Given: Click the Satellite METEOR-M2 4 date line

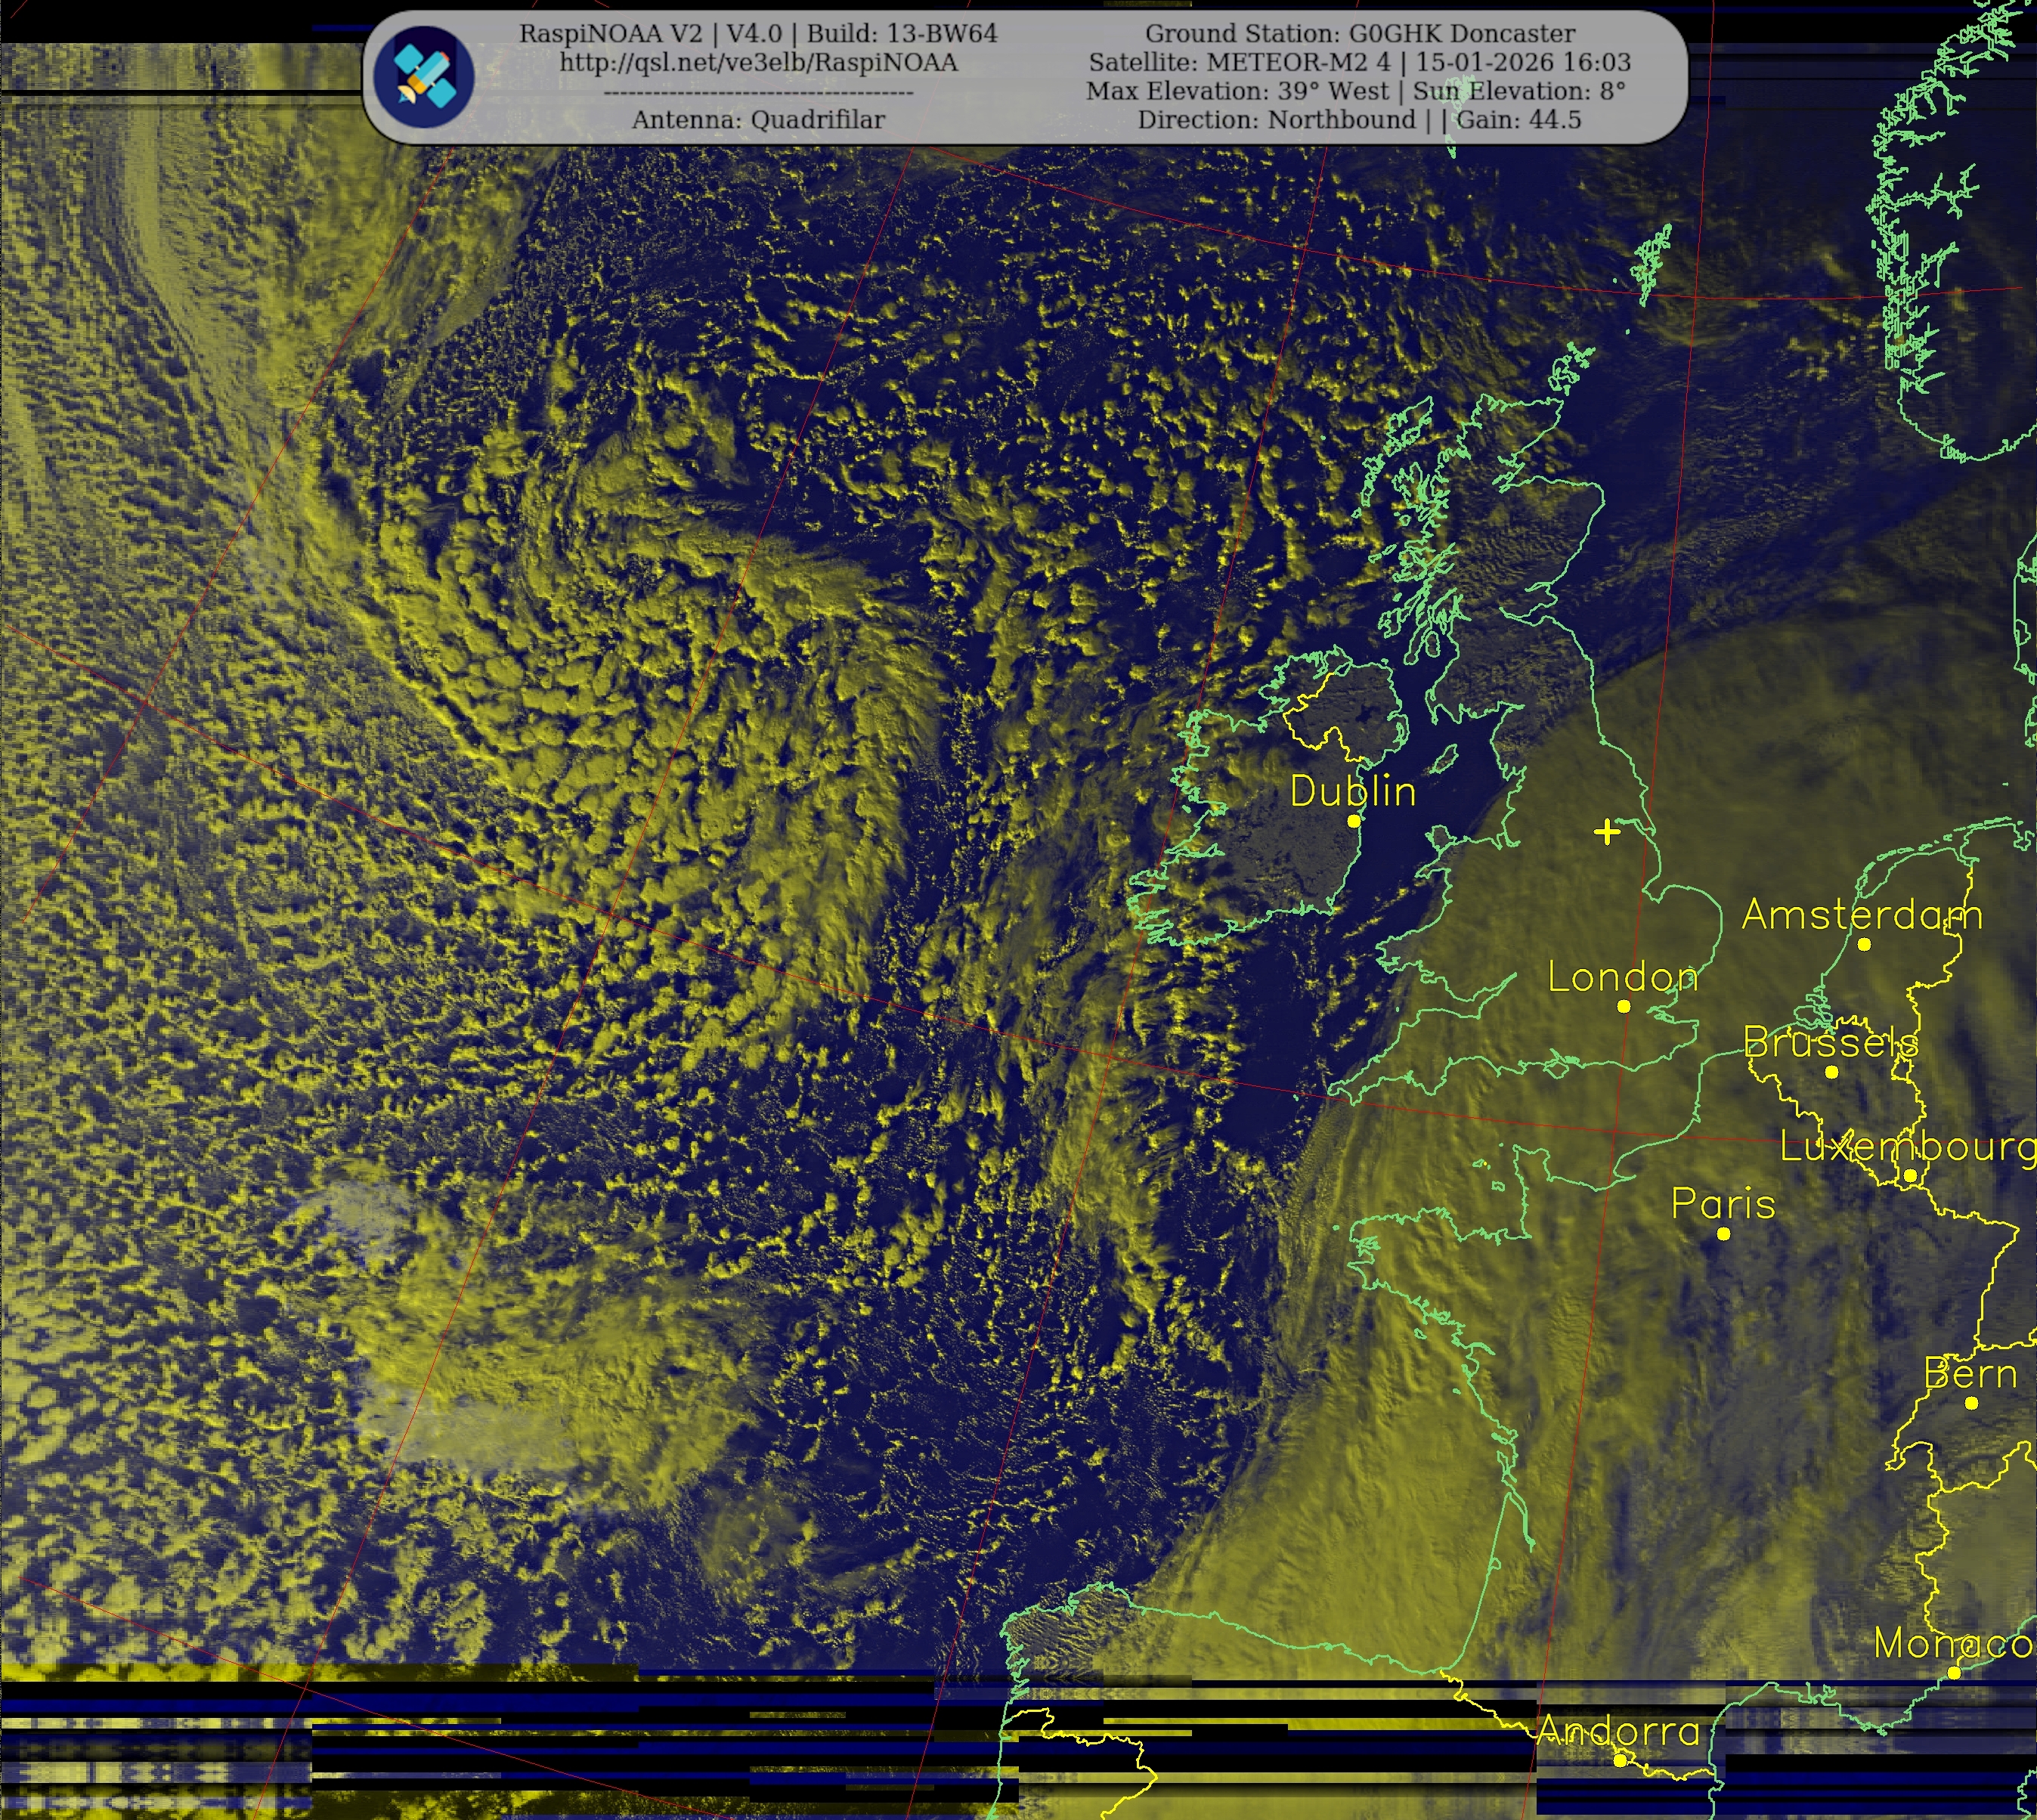Looking at the screenshot, I should coord(1359,62).
